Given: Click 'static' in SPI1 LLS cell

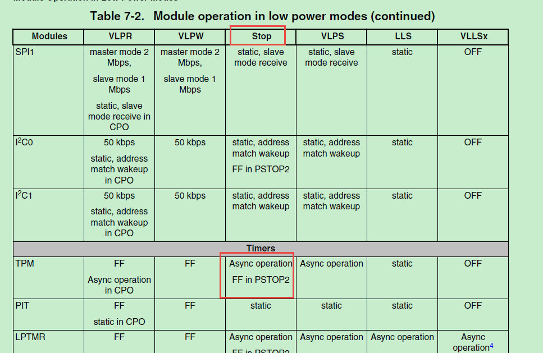Looking at the screenshot, I should [x=402, y=52].
